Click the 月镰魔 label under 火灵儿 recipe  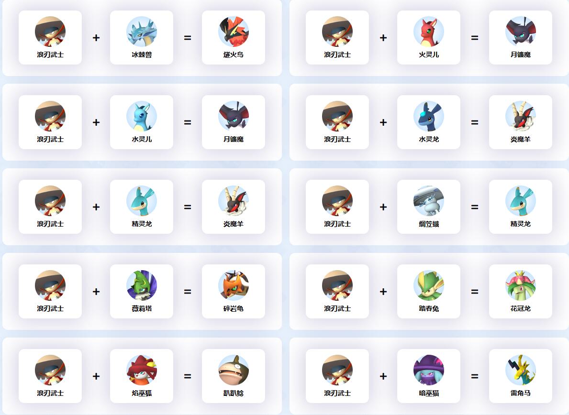(520, 55)
